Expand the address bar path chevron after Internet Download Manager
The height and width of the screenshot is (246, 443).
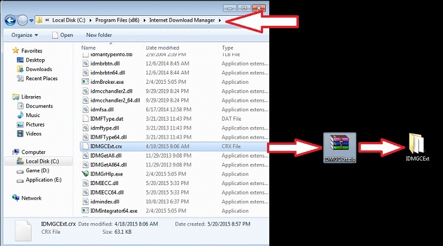pyautogui.click(x=219, y=20)
